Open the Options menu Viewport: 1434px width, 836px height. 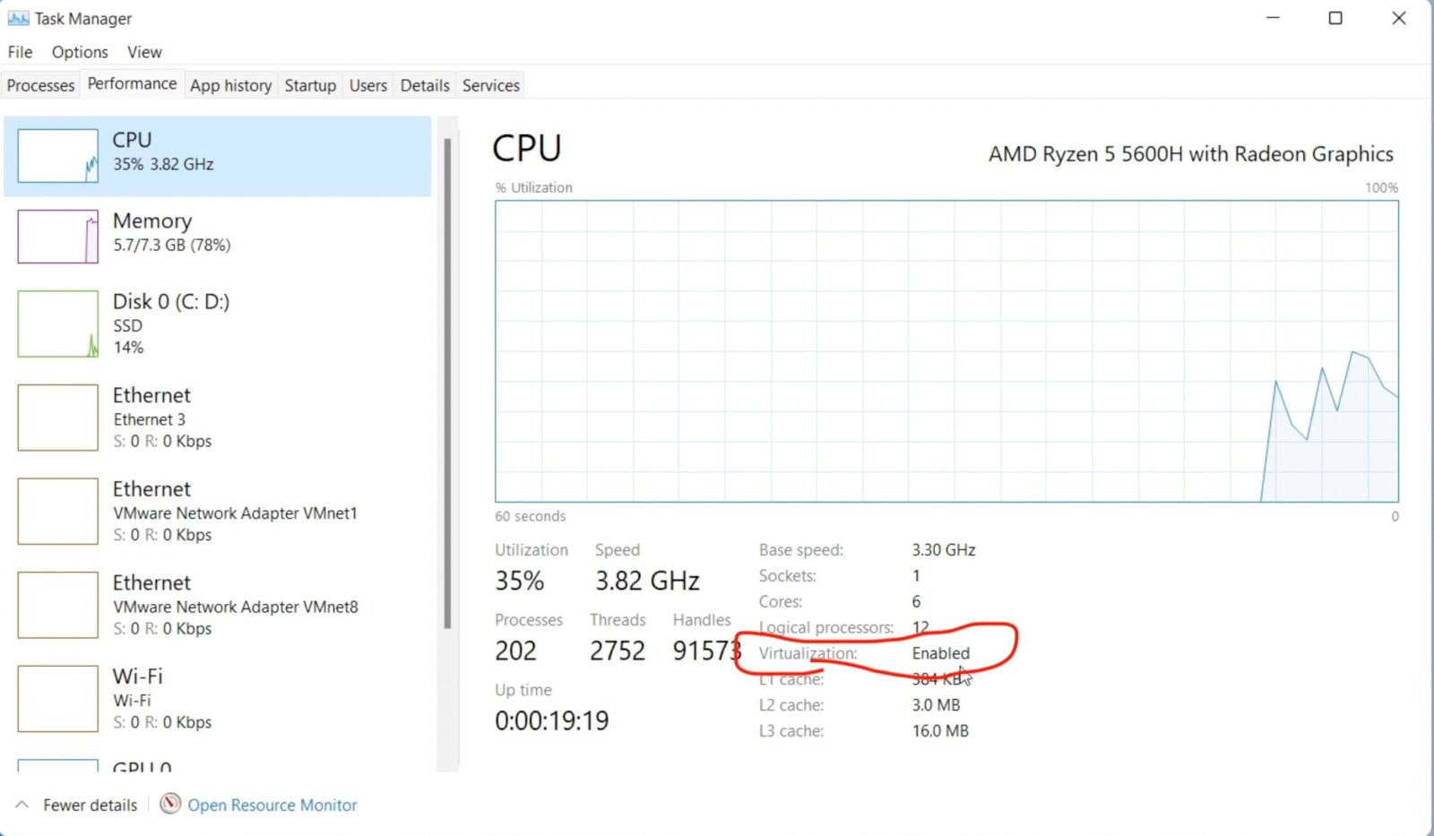tap(80, 52)
